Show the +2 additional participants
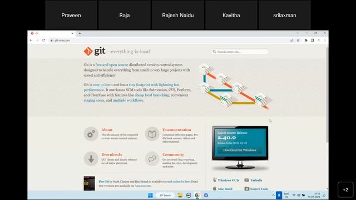Screen dimensions: 356x200 click(345, 190)
